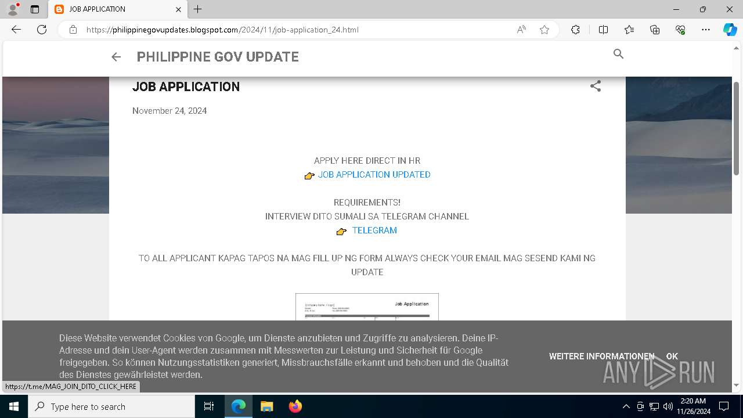The height and width of the screenshot is (418, 743).
Task: Open volume control tray icon
Action: click(x=668, y=406)
